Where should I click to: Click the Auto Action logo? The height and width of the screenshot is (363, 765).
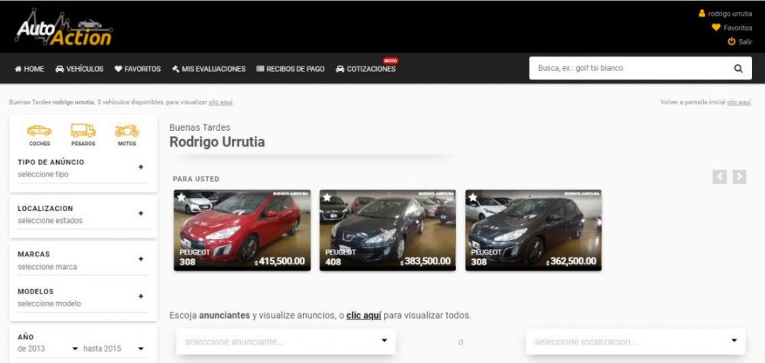point(63,28)
